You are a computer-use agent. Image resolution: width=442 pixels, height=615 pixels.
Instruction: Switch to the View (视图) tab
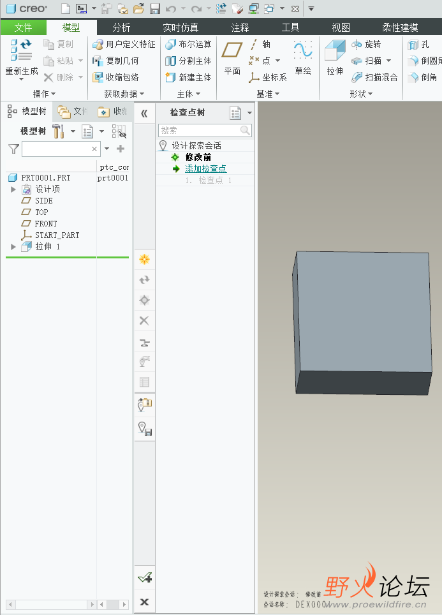click(x=341, y=27)
